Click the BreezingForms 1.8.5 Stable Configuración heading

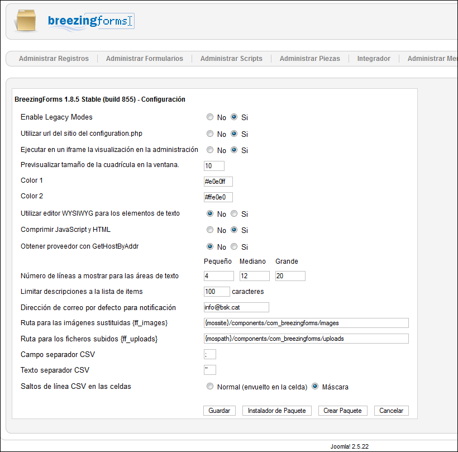point(100,99)
